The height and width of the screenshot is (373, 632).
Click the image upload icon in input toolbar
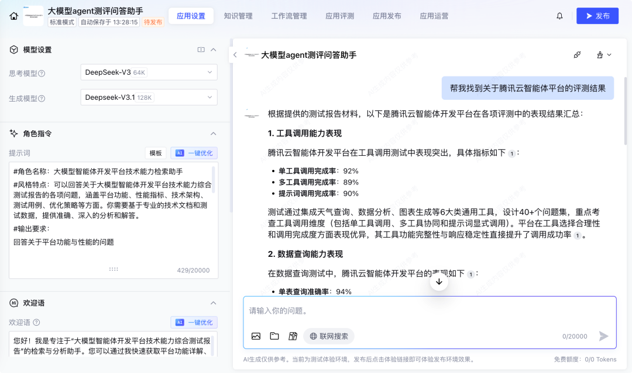click(x=256, y=336)
